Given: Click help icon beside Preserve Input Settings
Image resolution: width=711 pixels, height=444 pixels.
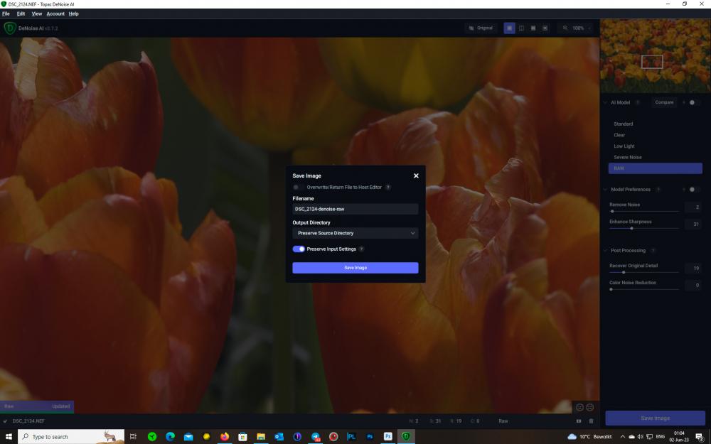Looking at the screenshot, I should coord(361,249).
